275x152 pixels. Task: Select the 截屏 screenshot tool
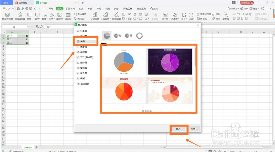click(45, 16)
